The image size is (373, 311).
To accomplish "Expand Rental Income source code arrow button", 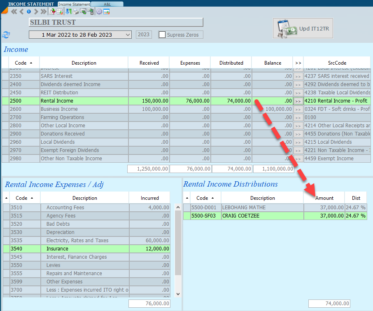I will (298, 101).
